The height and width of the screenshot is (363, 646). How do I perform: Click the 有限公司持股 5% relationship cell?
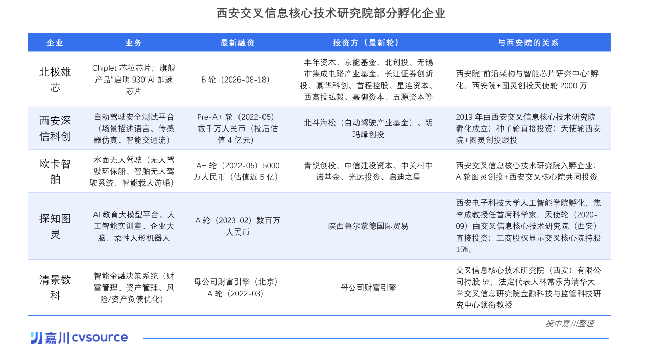click(x=528, y=288)
